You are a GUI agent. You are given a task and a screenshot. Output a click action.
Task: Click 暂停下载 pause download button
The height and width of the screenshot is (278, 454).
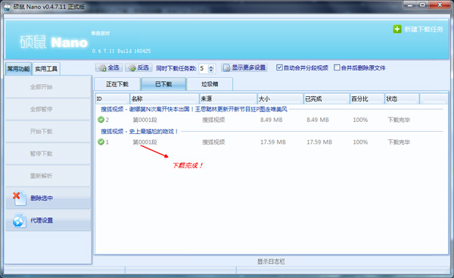(48, 153)
